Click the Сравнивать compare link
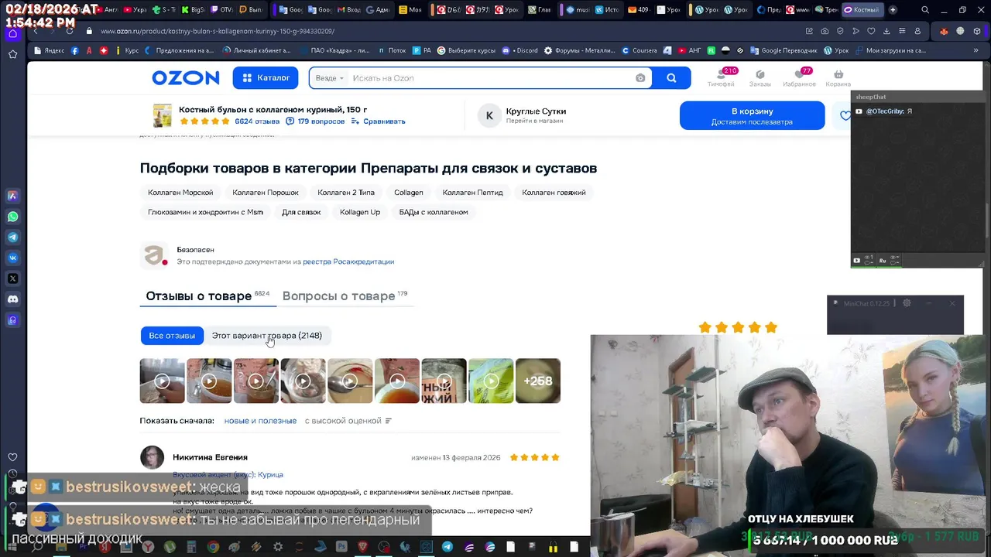 coord(379,121)
